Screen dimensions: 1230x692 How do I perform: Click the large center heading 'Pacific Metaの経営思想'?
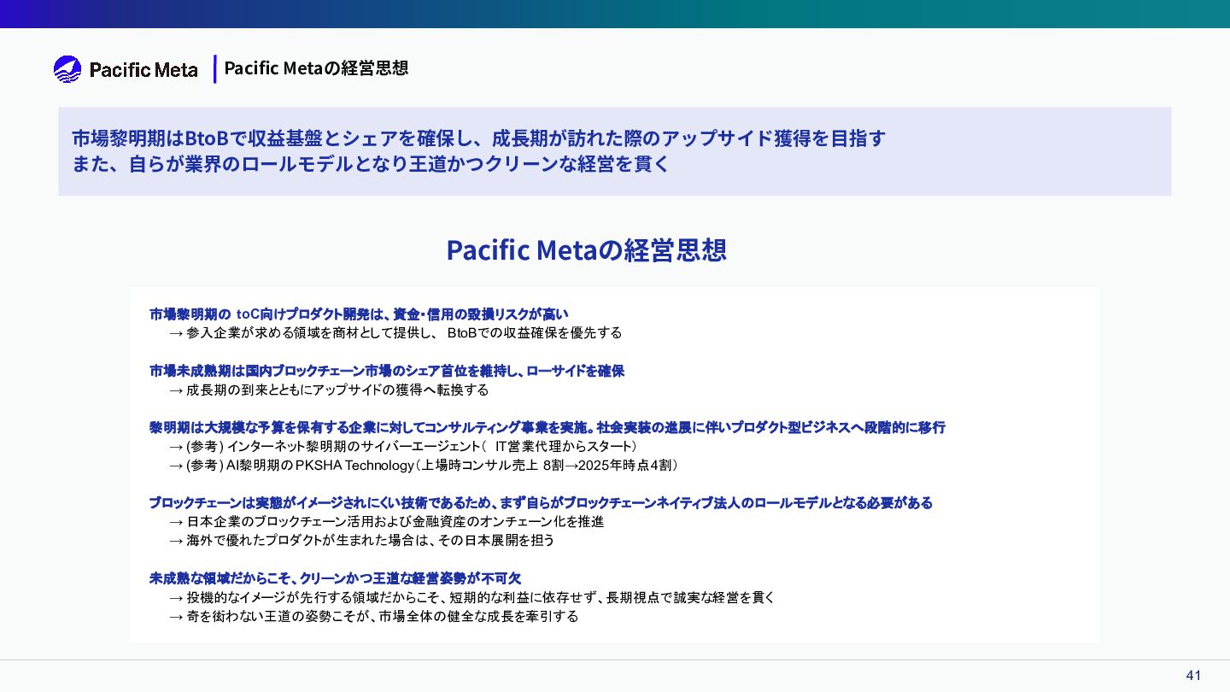click(x=587, y=250)
